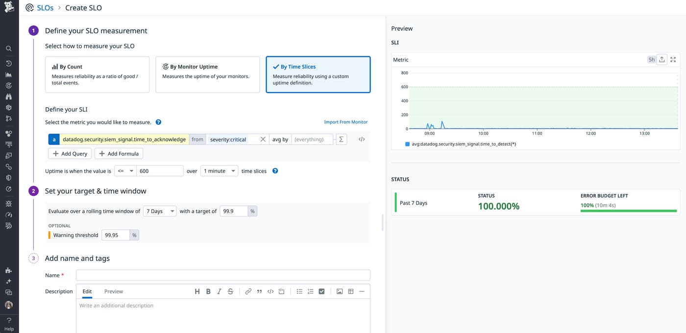686x333 pixels.
Task: Focus the SLO Name field
Action: pos(223,275)
